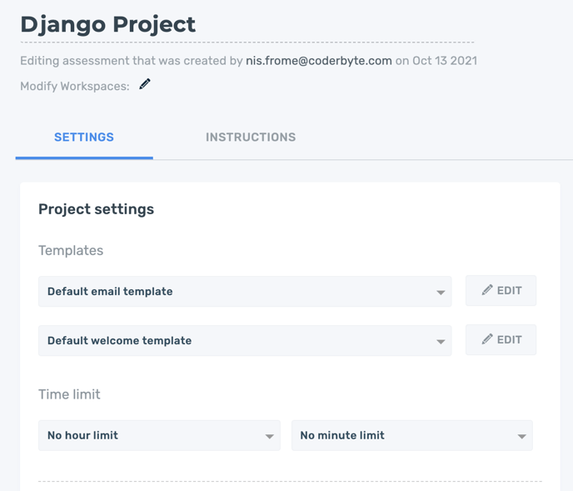Switch to the INSTRUCTIONS tab
573x491 pixels.
(251, 138)
